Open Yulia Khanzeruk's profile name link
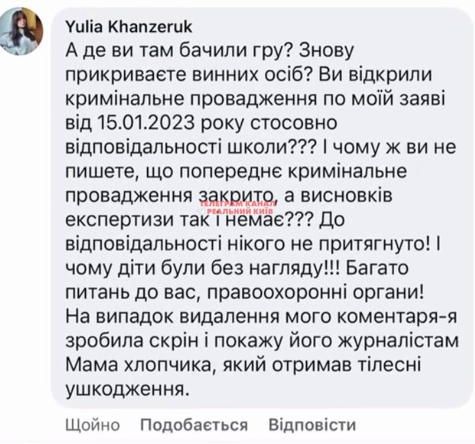Viewport: 475px width, 444px height. pyautogui.click(x=128, y=27)
